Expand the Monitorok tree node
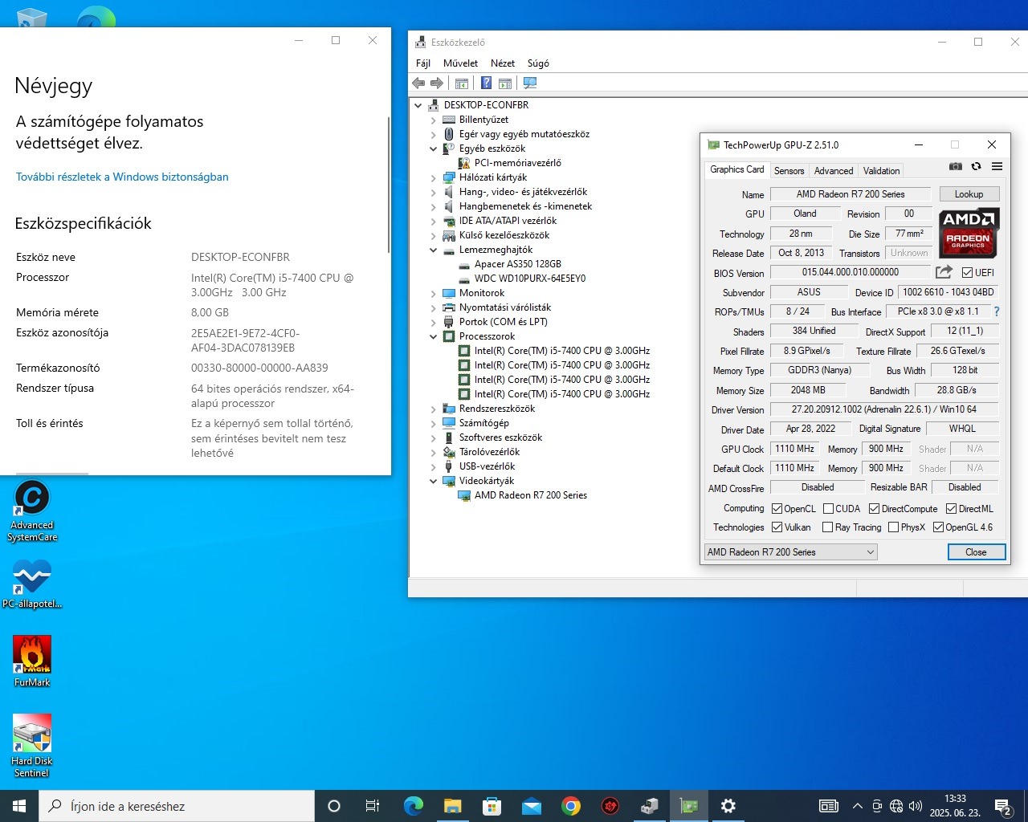This screenshot has width=1028, height=822. pos(434,293)
